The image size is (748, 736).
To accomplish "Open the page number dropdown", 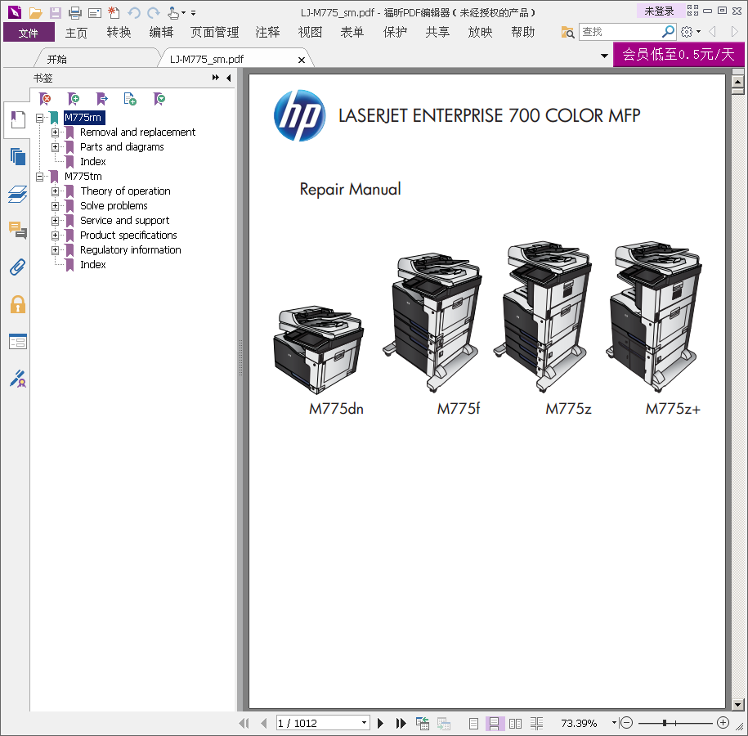I will click(364, 723).
